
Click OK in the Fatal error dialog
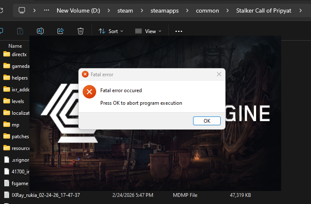[x=206, y=121]
